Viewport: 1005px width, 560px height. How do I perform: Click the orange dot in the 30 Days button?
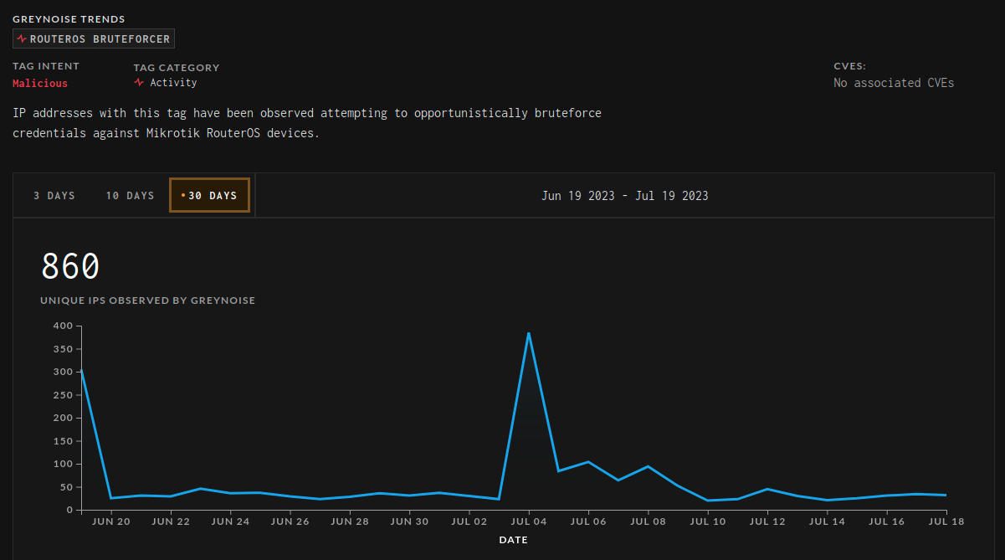tap(183, 196)
